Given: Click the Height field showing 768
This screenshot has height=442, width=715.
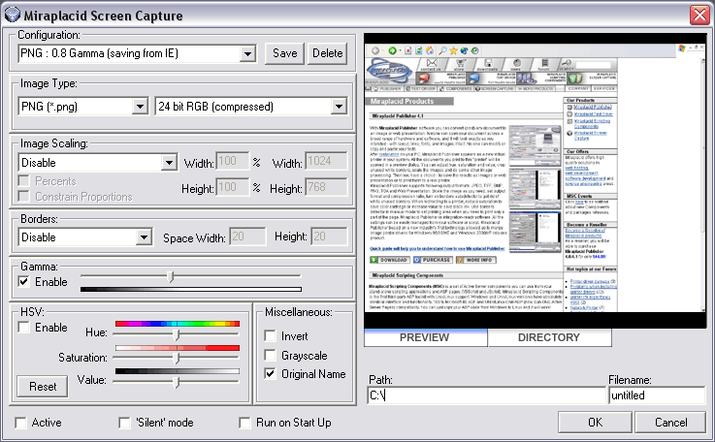Looking at the screenshot, I should pyautogui.click(x=326, y=187).
